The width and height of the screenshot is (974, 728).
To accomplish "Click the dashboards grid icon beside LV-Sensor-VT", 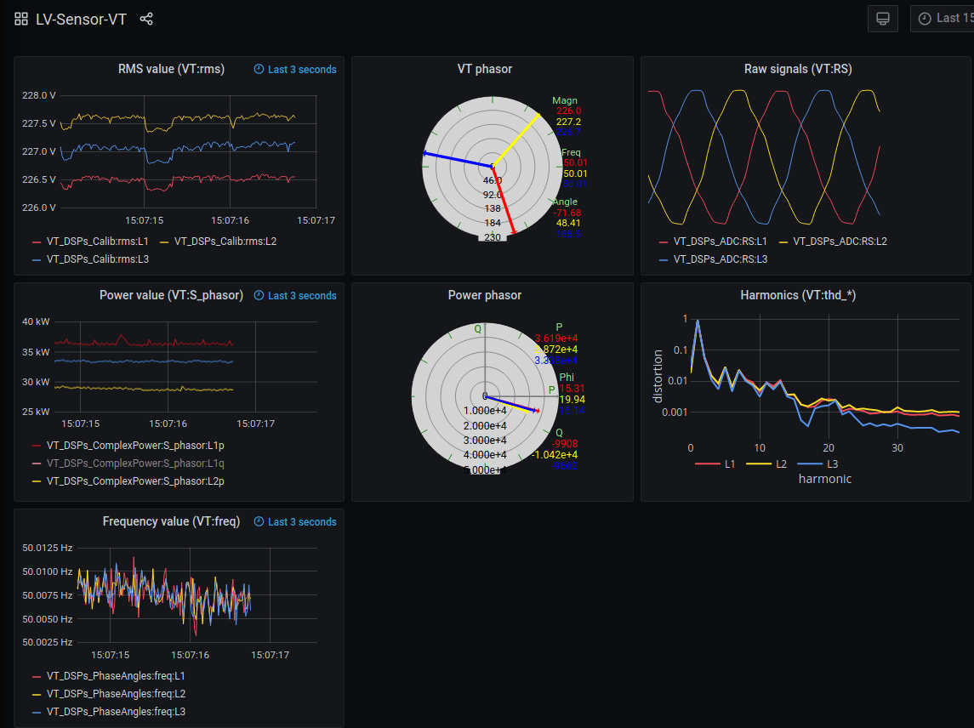I will 20,18.
